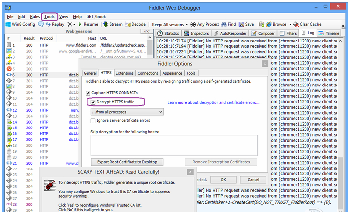Viewport: 349px width, 212px height.
Task: Close the Fiddler Options dialog
Action: click(265, 64)
